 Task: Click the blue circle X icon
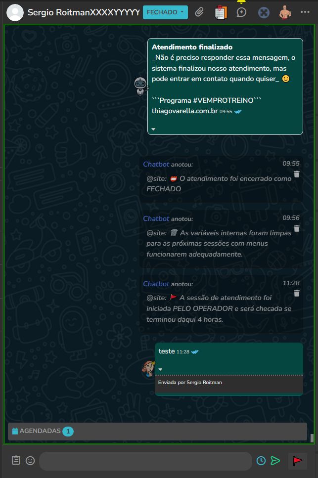pyautogui.click(x=264, y=12)
